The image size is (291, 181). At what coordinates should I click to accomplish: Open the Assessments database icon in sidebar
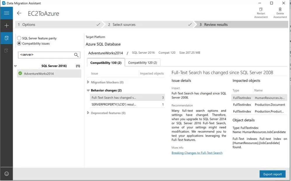click(6, 38)
